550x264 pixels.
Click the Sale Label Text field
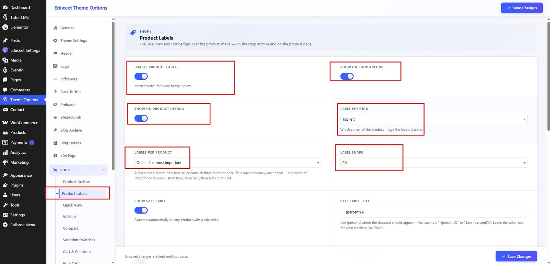(434, 212)
